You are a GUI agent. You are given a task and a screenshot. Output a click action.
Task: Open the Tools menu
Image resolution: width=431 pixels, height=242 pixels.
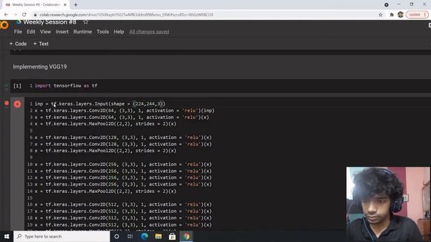(102, 32)
